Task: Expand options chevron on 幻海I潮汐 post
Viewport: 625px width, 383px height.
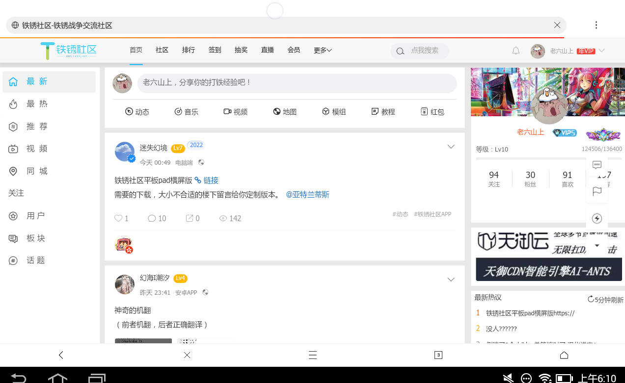Action: pos(451,280)
